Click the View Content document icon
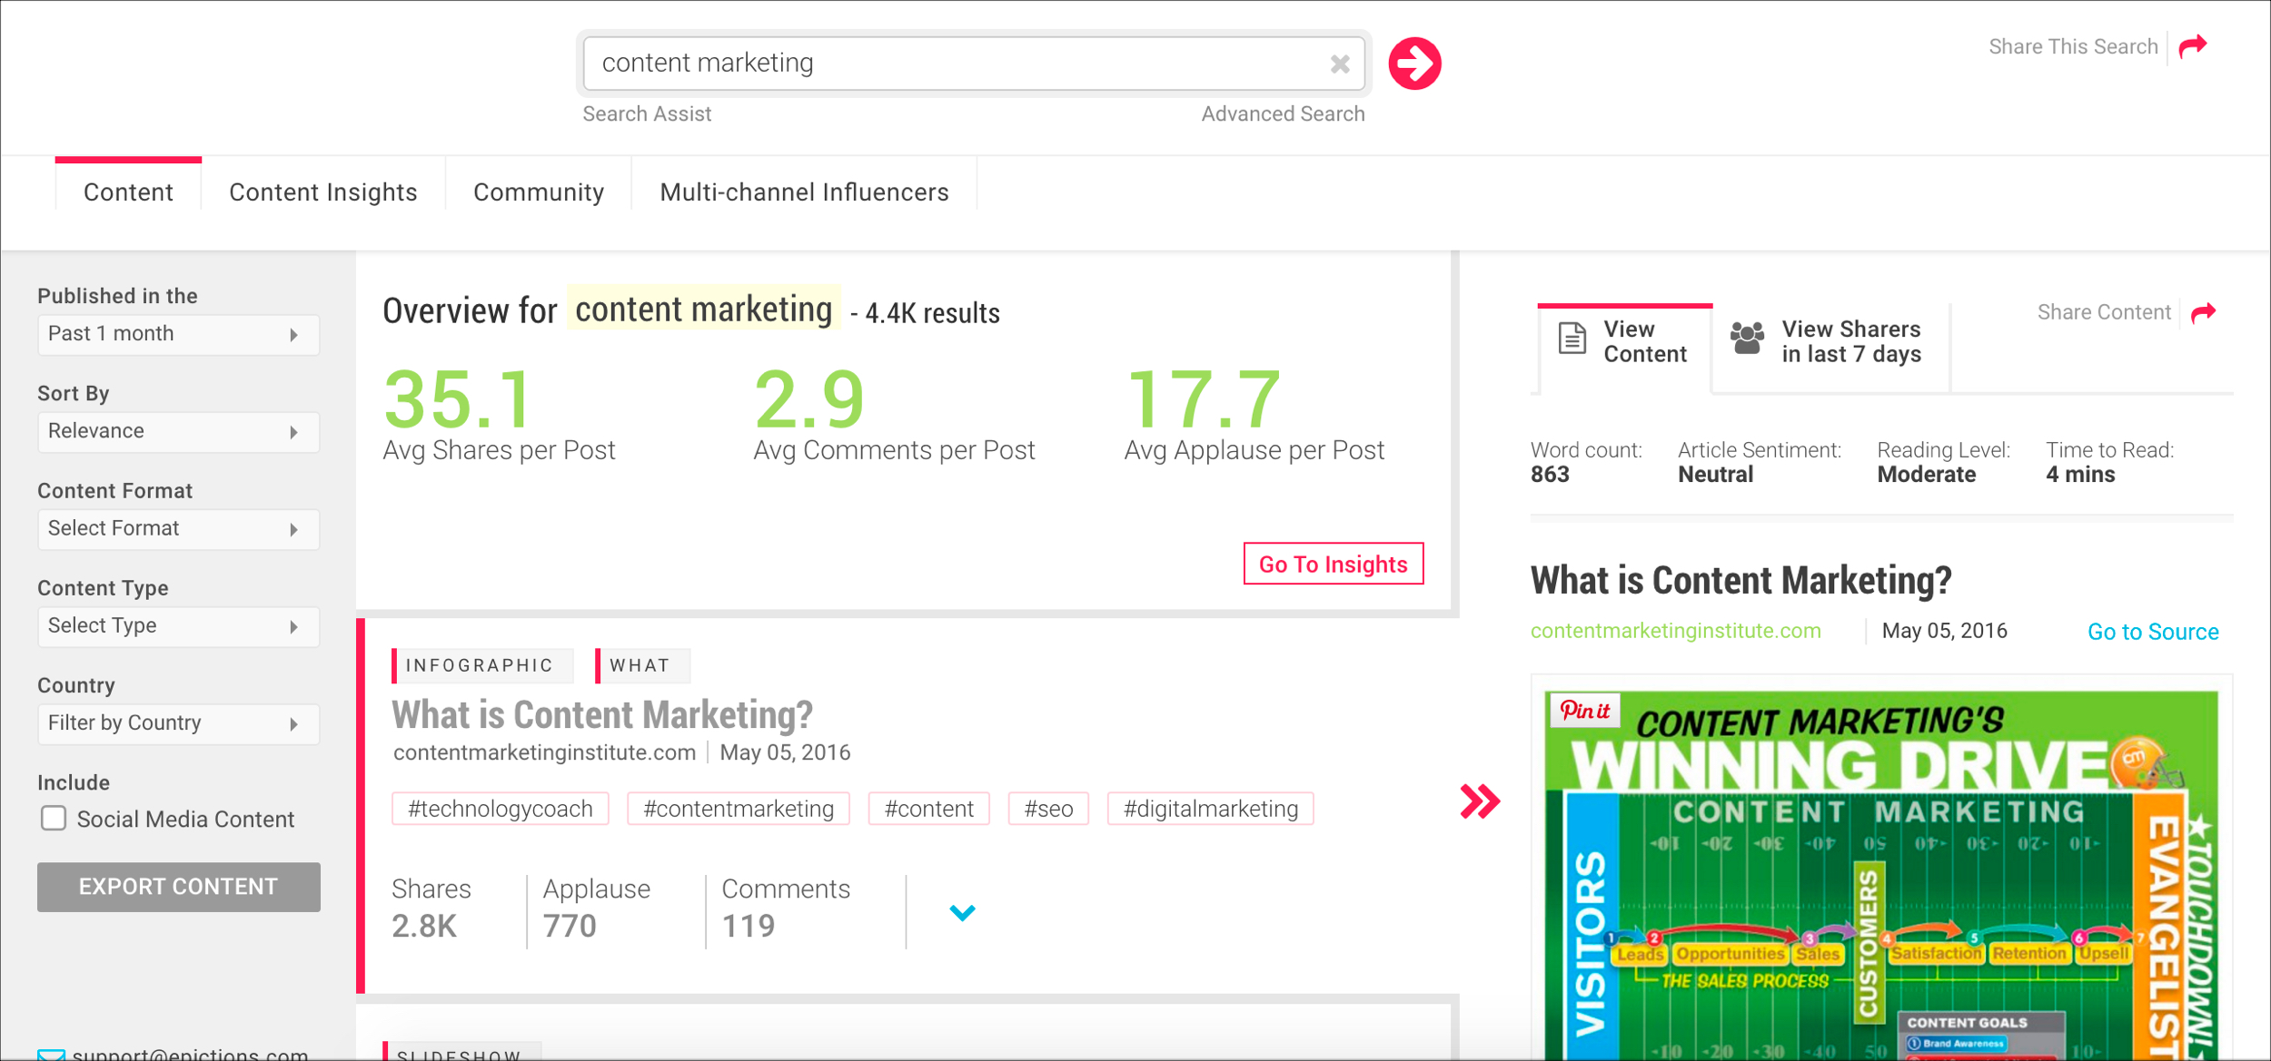 [1572, 339]
